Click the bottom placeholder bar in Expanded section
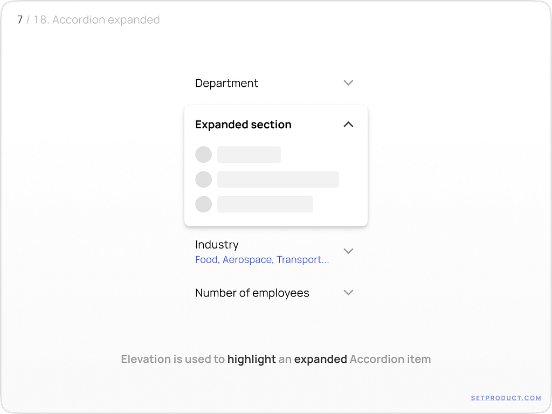552x414 pixels. pos(265,204)
